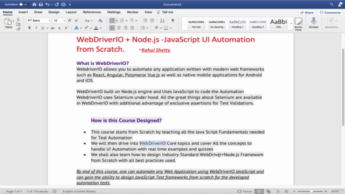Apply Text Effects styled A
This screenshot has width=345, height=194.
77,28
